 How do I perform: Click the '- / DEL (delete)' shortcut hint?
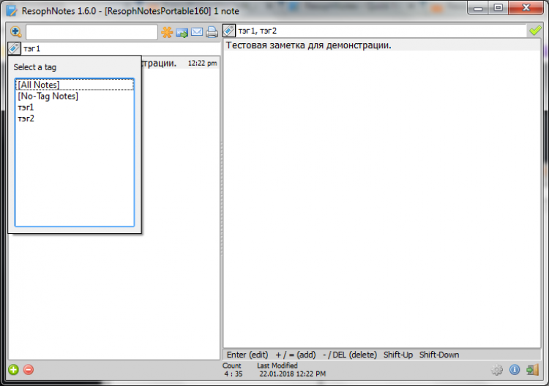[x=350, y=355]
